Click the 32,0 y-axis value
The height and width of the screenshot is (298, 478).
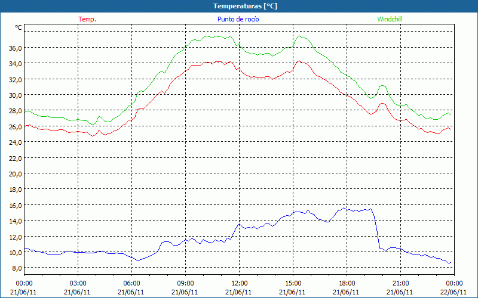(16, 79)
